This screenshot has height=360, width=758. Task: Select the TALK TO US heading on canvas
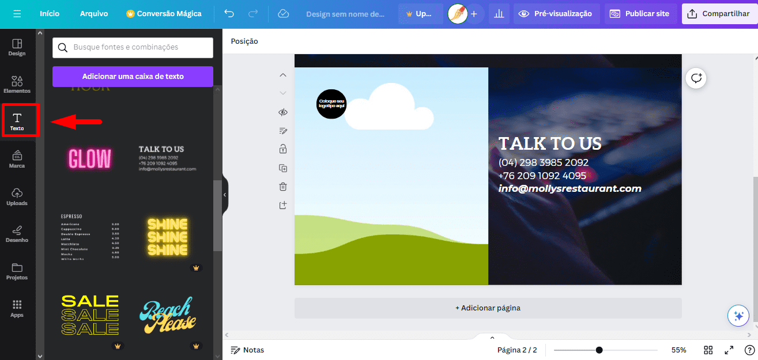click(550, 143)
